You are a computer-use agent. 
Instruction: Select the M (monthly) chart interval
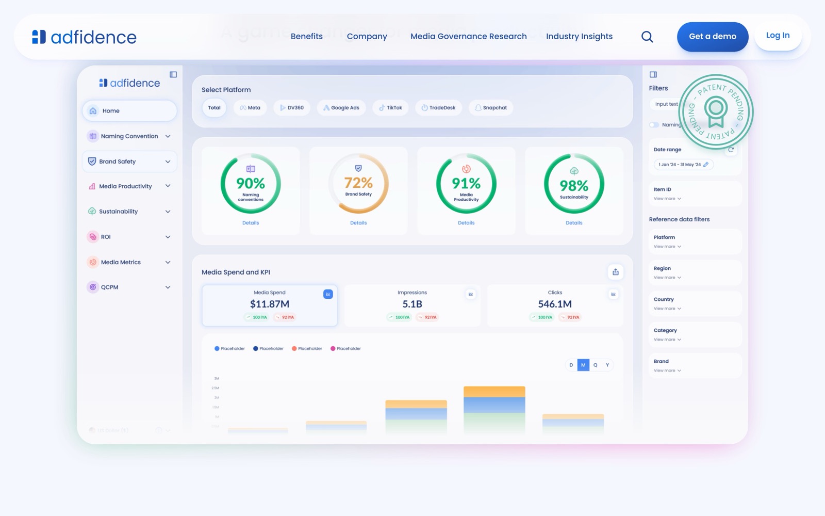point(583,365)
